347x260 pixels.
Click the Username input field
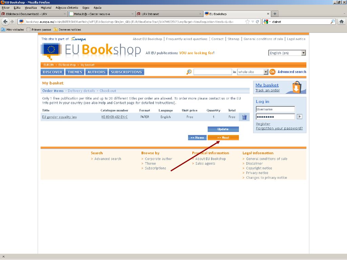pyautogui.click(x=275, y=109)
